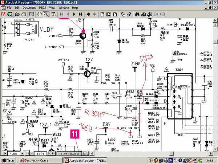Click the 11,69 x 8,26 in page size
The width and height of the screenshot is (218, 164).
tap(69, 153)
